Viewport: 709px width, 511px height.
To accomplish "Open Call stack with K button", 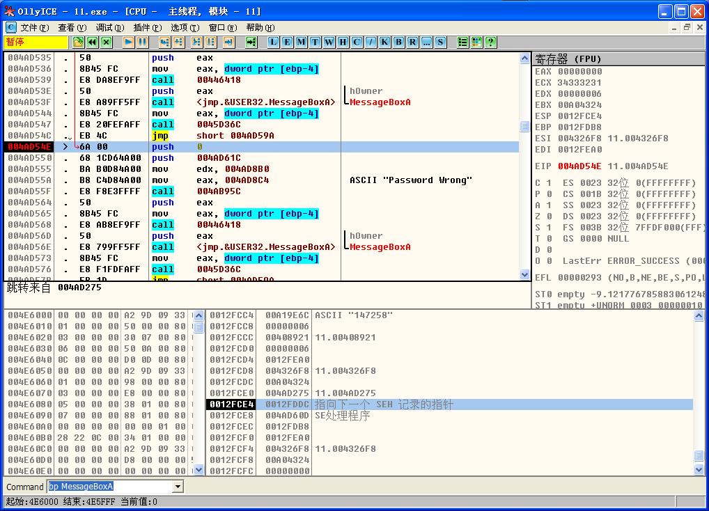I will pos(384,42).
